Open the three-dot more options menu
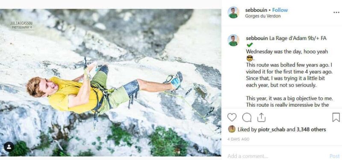 click(336, 12)
